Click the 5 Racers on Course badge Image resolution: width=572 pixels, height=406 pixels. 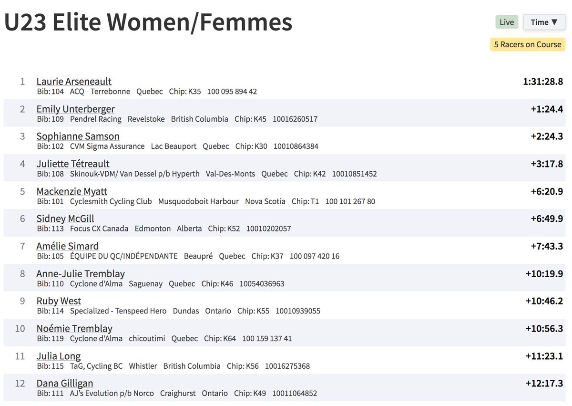528,44
